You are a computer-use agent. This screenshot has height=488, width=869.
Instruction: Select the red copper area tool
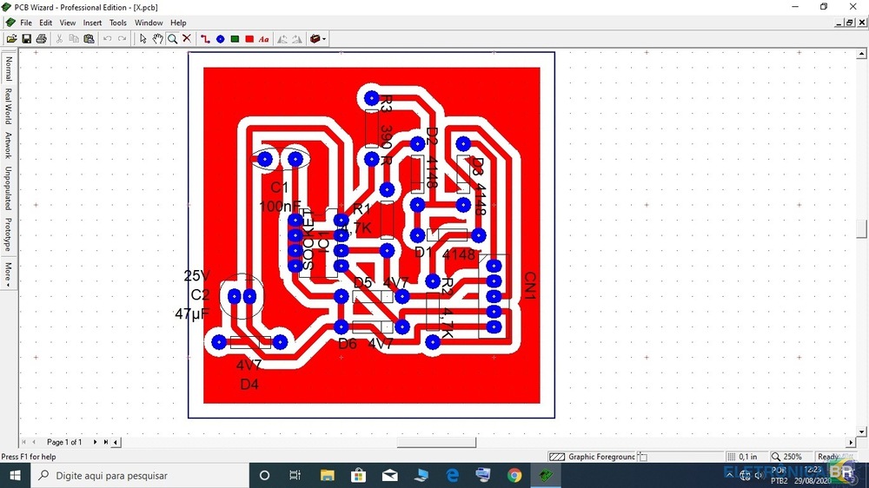pos(249,39)
